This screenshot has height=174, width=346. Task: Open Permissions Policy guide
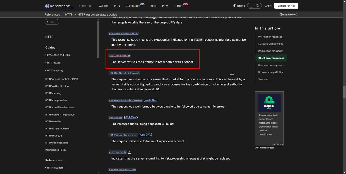point(56,150)
